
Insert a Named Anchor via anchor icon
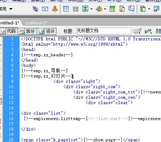55,9
